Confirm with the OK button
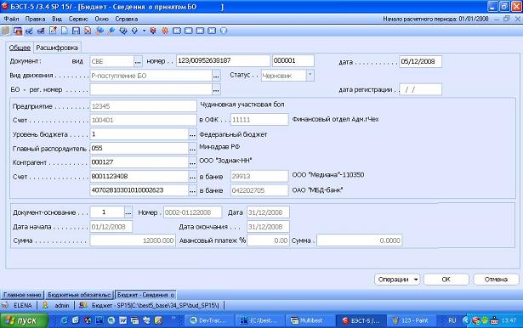This screenshot has height=328, width=523. point(446,280)
